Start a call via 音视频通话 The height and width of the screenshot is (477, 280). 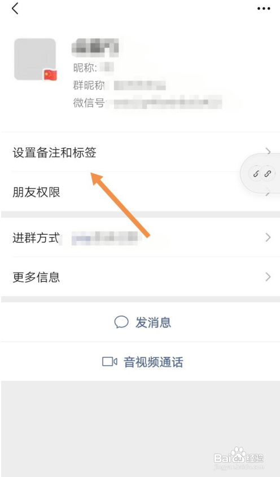point(140,362)
